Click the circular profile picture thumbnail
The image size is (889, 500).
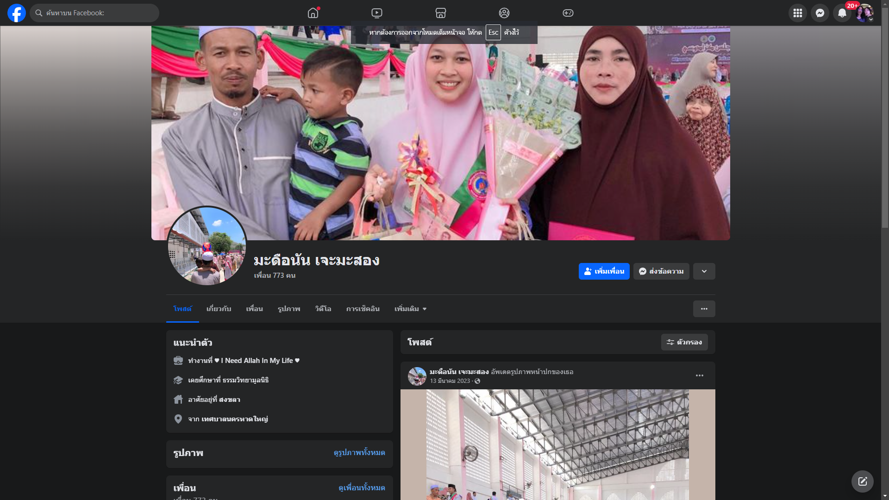click(x=207, y=246)
